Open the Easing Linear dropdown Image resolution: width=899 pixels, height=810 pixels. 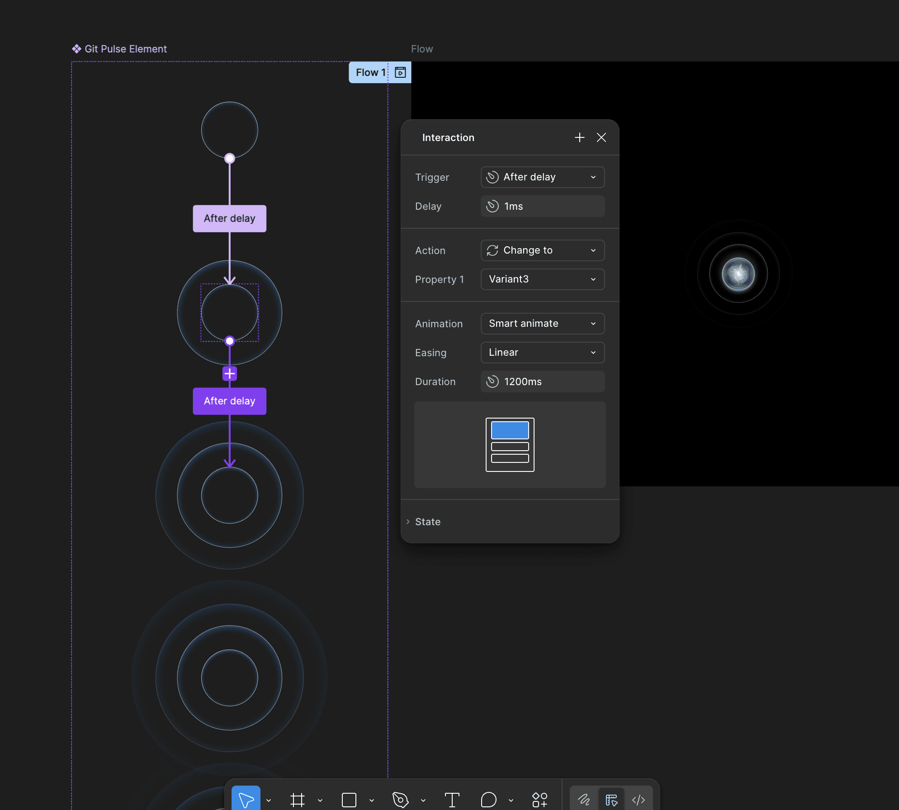pos(543,353)
